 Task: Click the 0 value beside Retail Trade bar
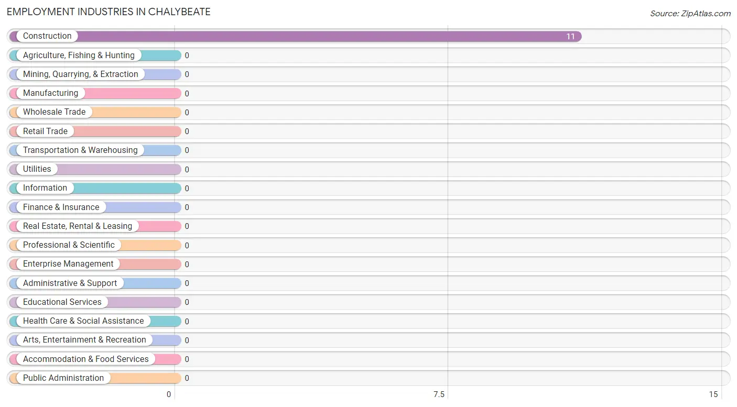[187, 131]
